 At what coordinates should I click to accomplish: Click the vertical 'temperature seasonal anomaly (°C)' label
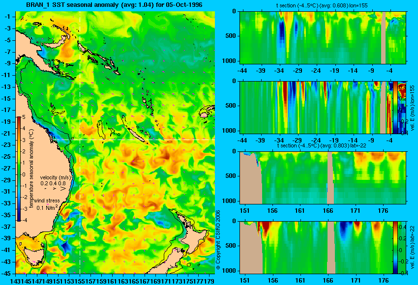pyautogui.click(x=31, y=169)
